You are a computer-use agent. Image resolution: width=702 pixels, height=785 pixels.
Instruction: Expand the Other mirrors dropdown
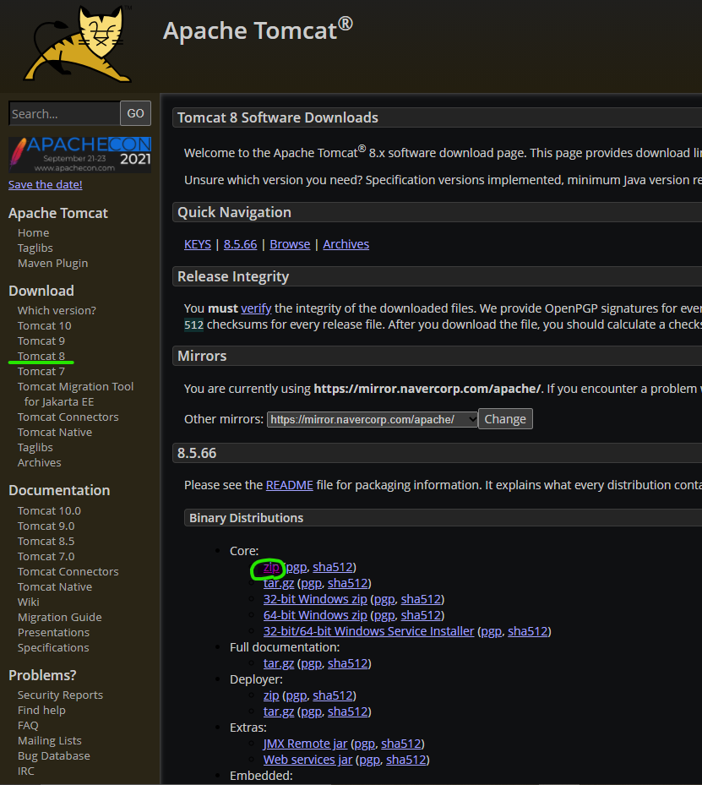(373, 419)
